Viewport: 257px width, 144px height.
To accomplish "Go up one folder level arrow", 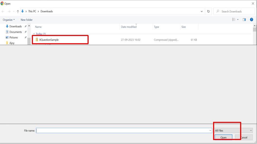I will tap(18, 11).
